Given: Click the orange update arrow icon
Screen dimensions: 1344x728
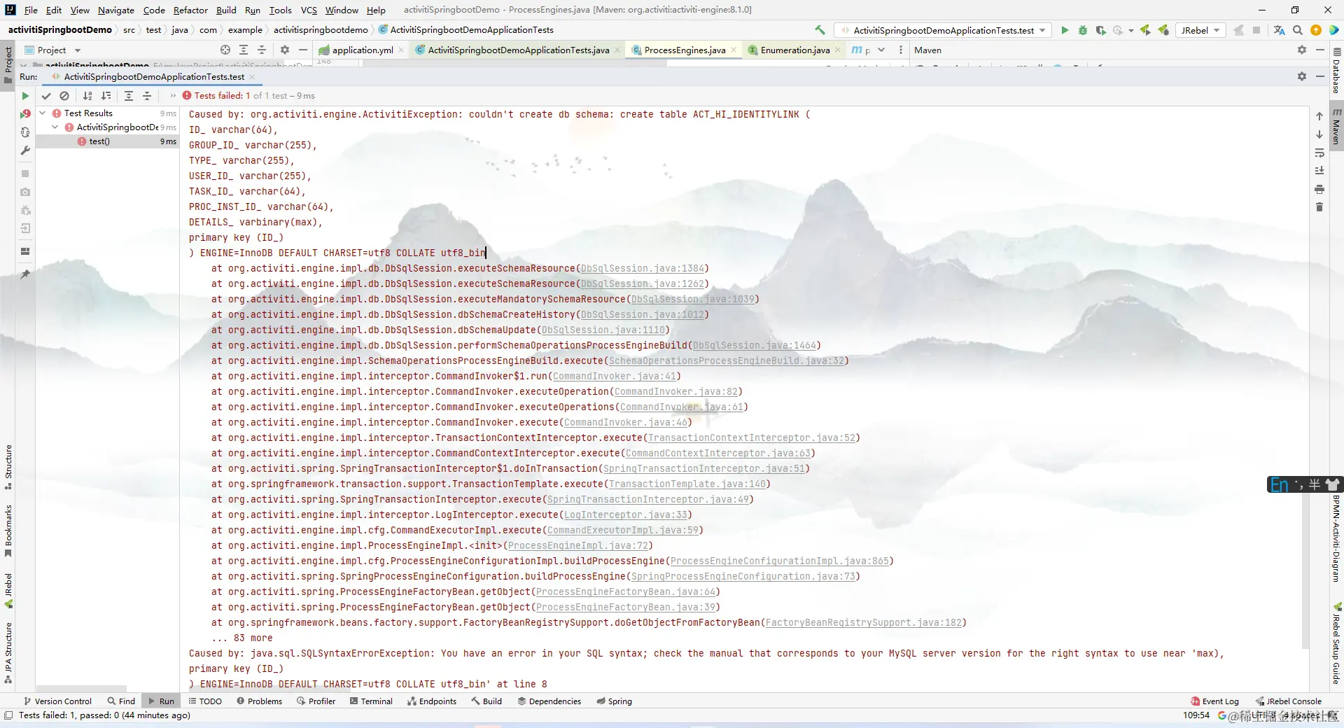Looking at the screenshot, I should (x=1316, y=30).
